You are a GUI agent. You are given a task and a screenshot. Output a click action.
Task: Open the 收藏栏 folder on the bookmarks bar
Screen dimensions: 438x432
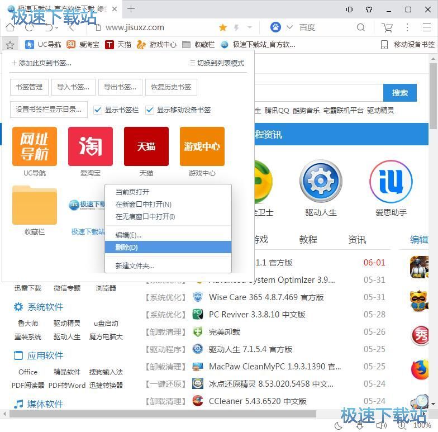198,45
